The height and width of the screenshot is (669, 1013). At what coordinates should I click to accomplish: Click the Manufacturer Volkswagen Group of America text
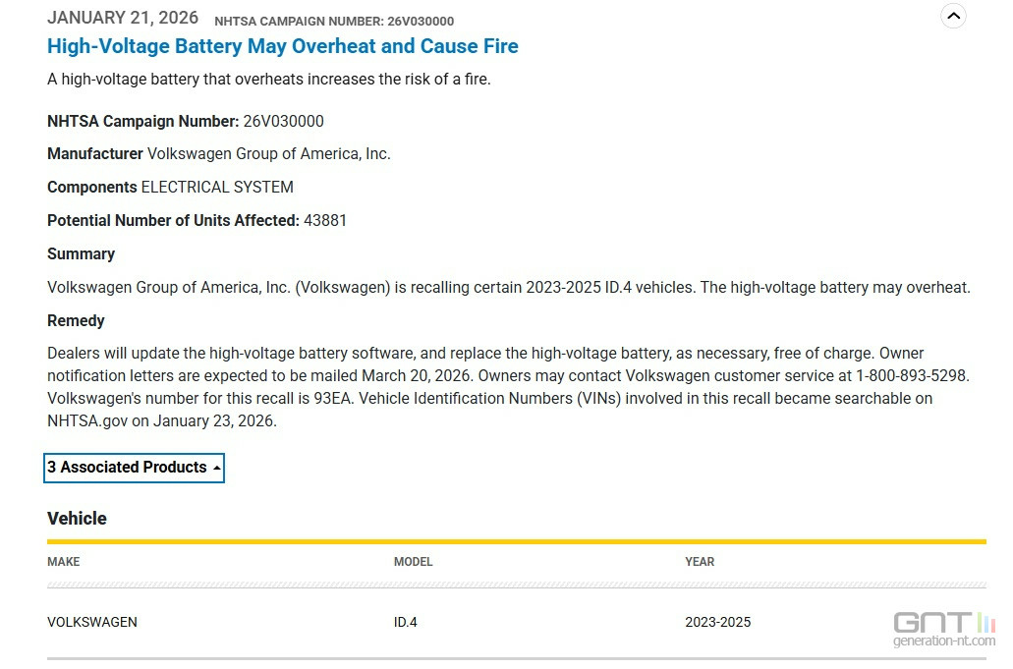coord(218,153)
